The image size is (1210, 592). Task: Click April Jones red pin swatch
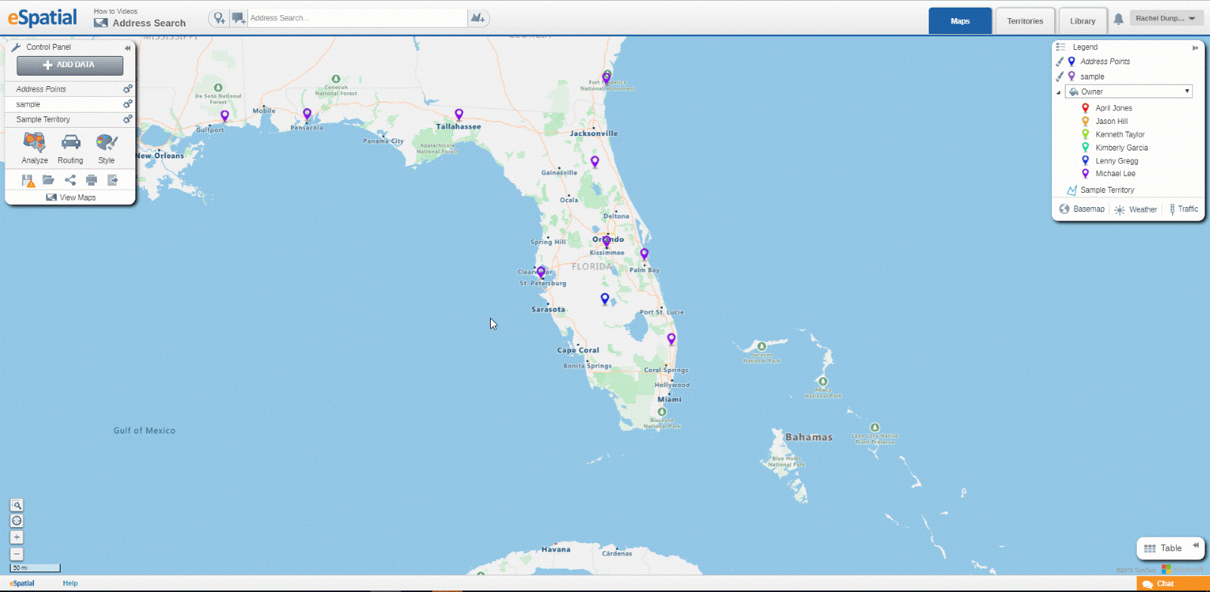[1085, 108]
